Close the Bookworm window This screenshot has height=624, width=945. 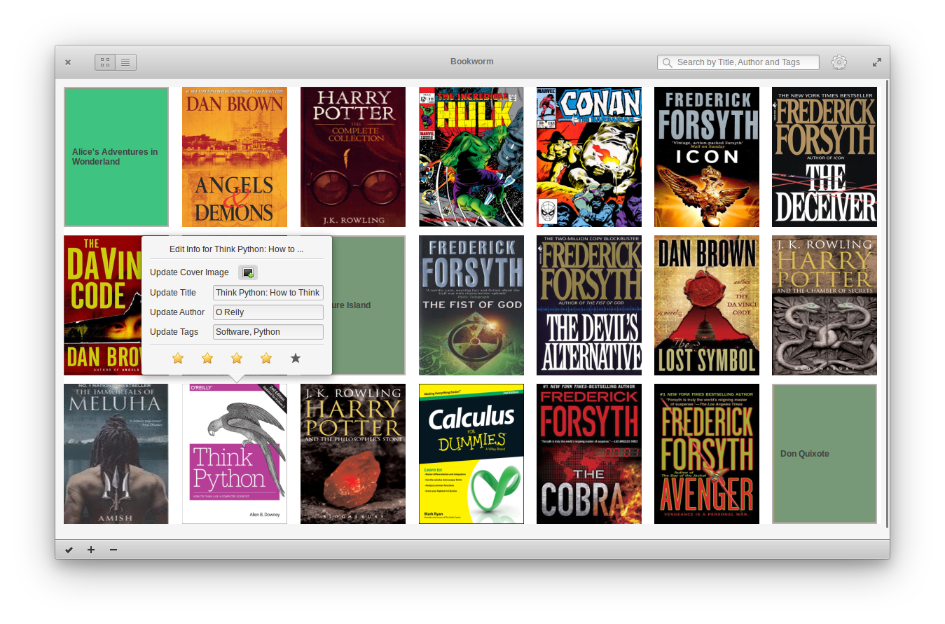68,62
